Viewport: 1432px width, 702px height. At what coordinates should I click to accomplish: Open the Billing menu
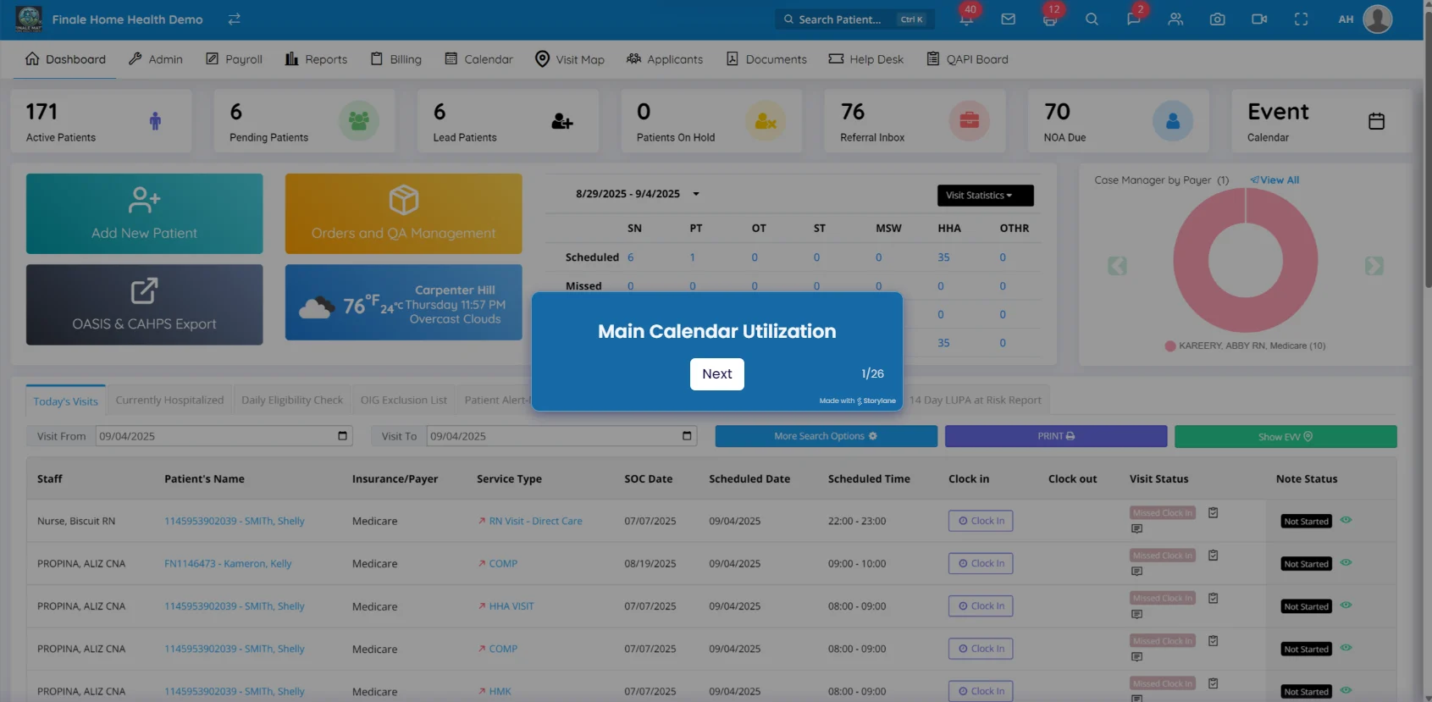click(x=395, y=59)
